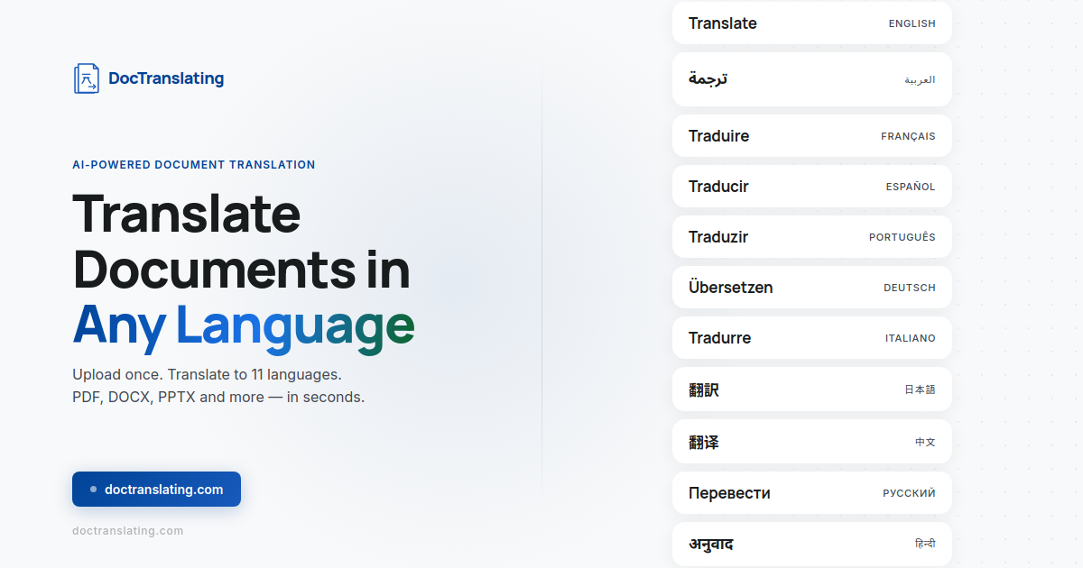
Task: Select the Arabic ترجمة language option
Action: [x=811, y=78]
